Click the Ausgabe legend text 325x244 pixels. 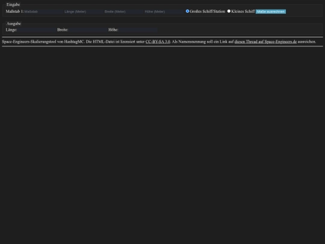14,23
